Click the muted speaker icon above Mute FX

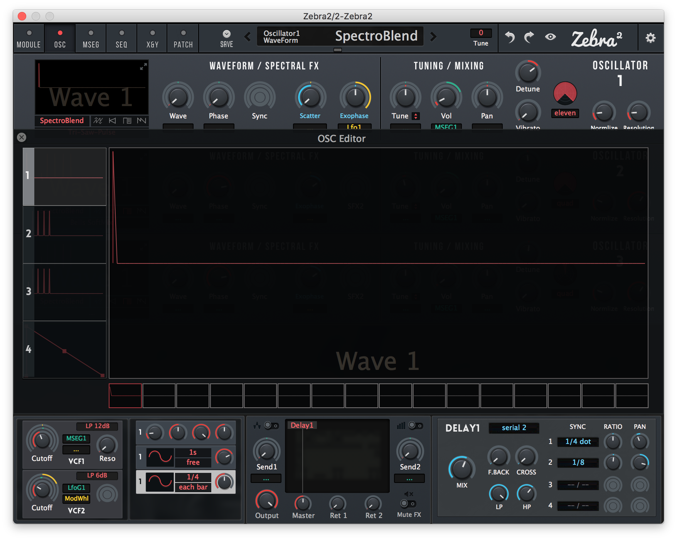(409, 494)
